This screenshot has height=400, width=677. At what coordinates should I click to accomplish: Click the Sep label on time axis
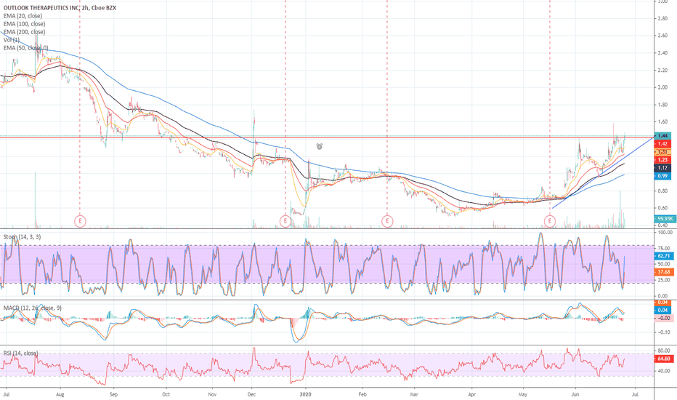(113, 394)
